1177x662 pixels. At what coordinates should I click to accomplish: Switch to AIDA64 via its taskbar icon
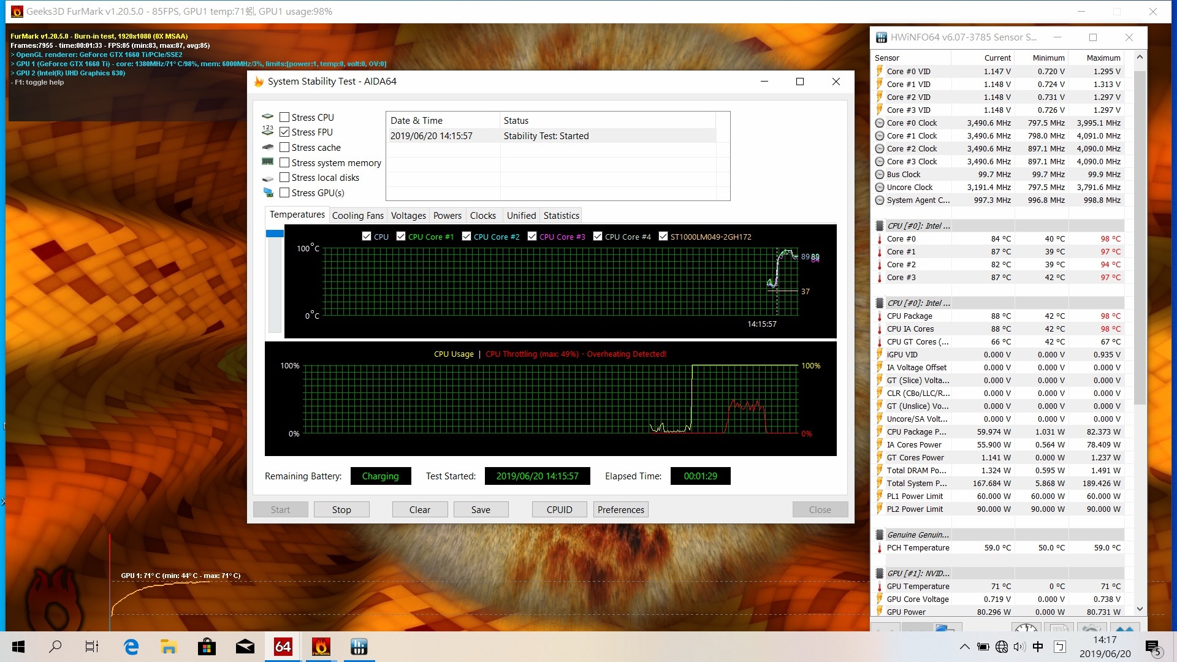click(x=283, y=647)
